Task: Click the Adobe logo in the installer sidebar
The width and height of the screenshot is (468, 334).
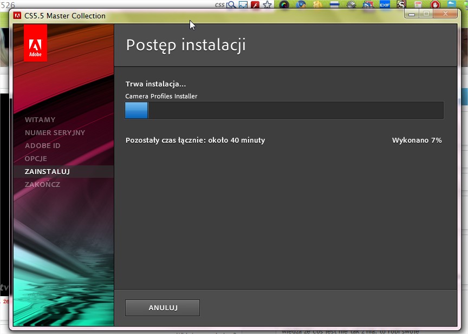Action: click(x=35, y=43)
